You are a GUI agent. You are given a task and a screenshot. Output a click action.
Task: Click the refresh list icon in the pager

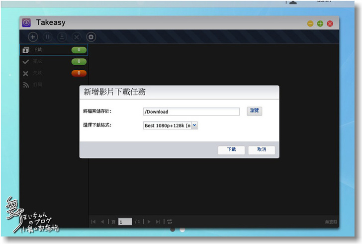[170, 222]
